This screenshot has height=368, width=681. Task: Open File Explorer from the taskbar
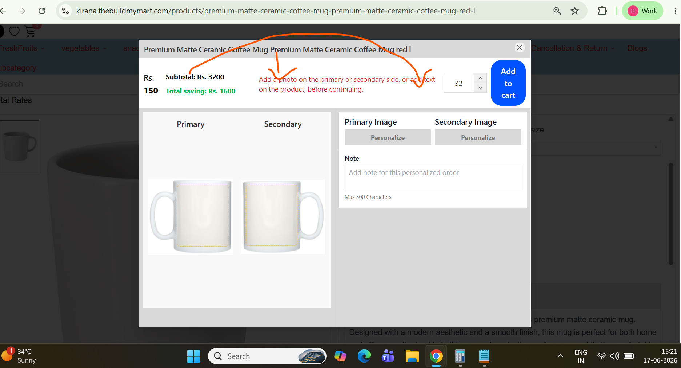pos(412,356)
